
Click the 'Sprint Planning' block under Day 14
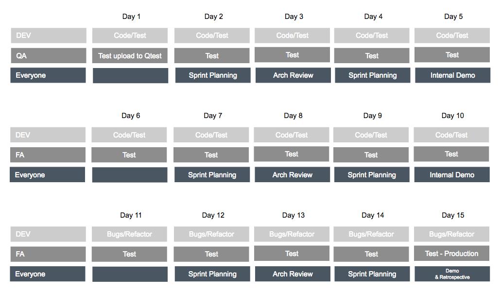point(372,274)
